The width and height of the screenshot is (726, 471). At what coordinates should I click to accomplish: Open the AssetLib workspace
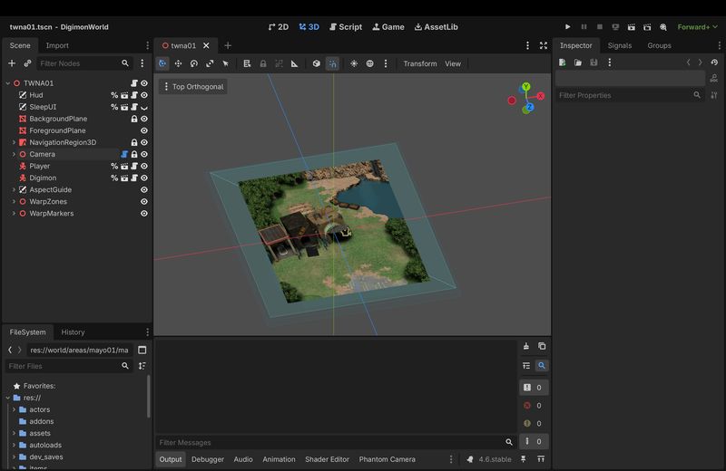pyautogui.click(x=437, y=27)
